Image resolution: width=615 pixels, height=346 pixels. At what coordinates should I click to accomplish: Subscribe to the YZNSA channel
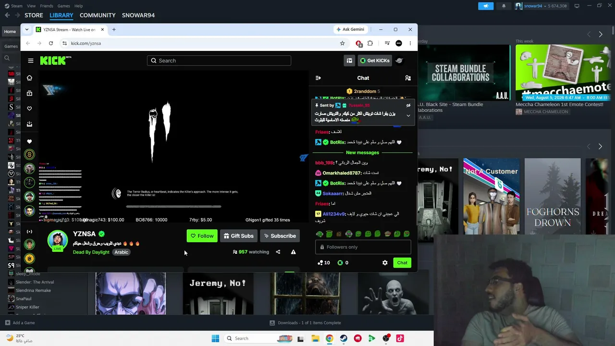(x=280, y=236)
